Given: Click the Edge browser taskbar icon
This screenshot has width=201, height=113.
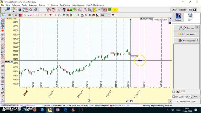Looking at the screenshot, I should [66, 110].
